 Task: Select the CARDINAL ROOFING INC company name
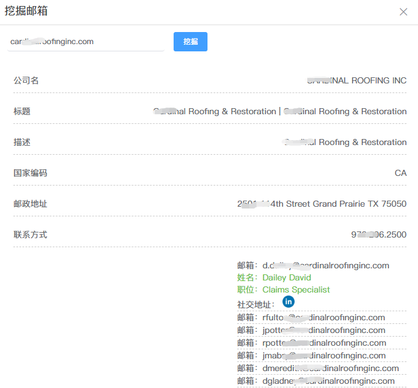[x=357, y=80]
